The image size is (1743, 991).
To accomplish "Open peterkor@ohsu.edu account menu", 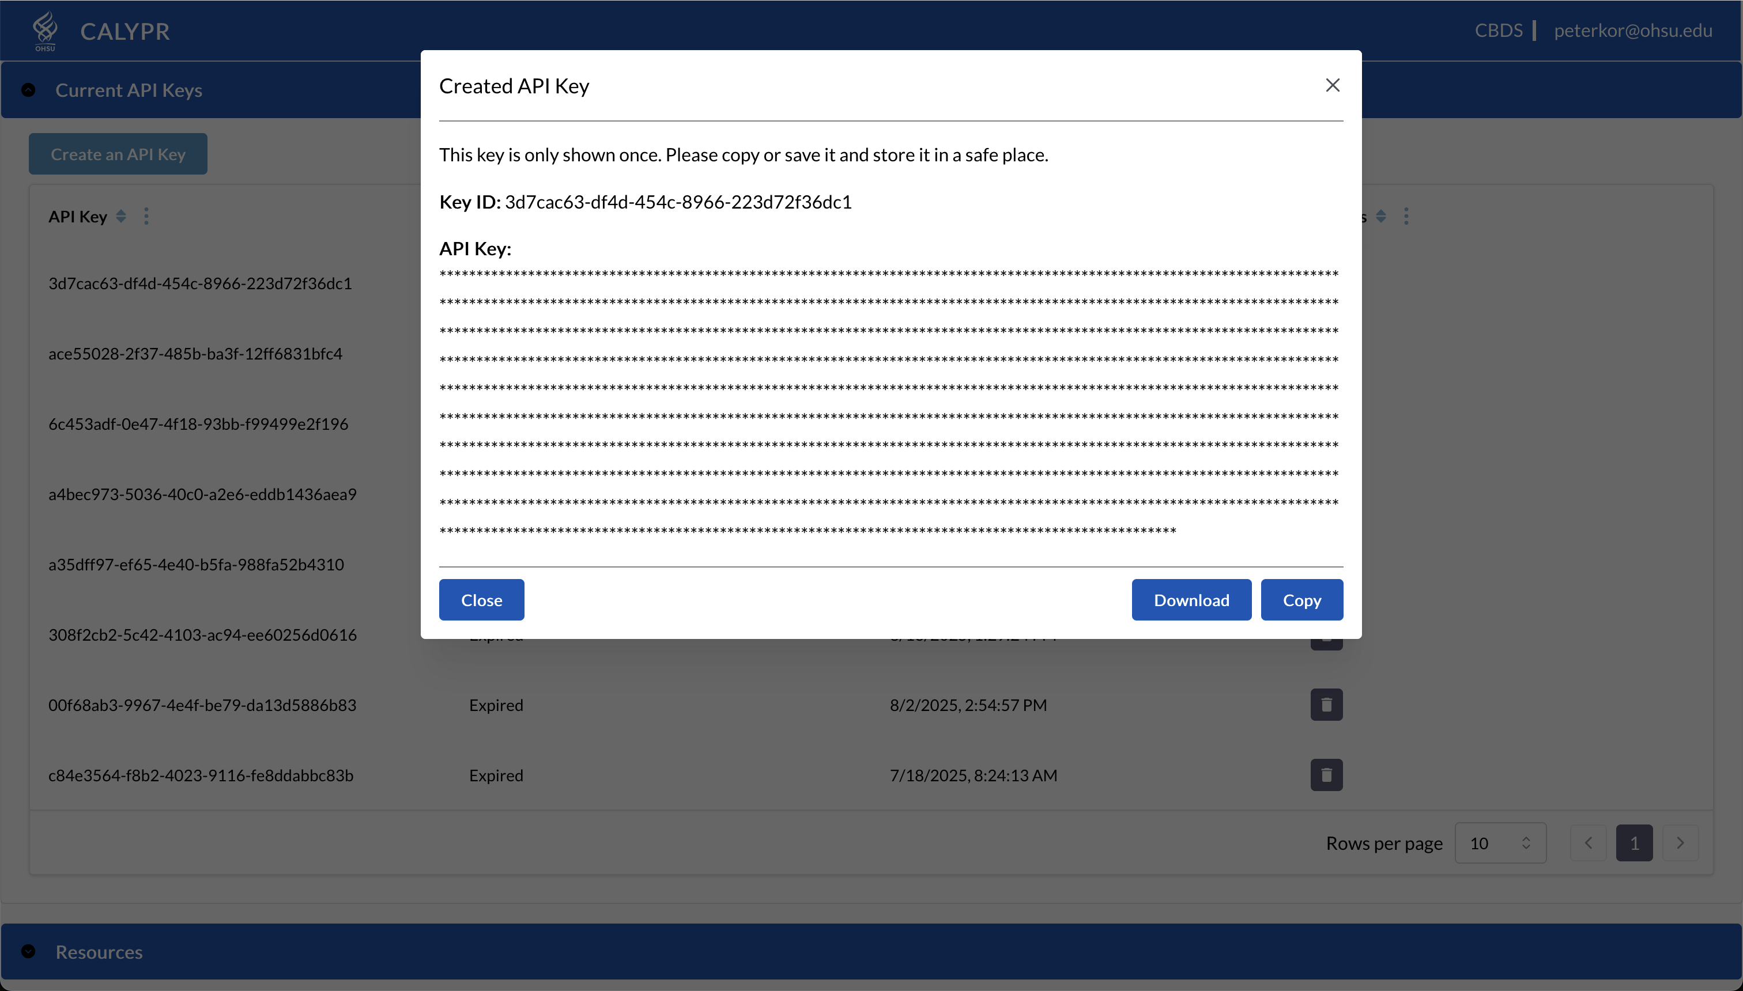I will click(1633, 31).
